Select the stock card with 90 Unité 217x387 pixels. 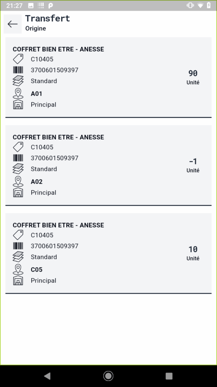tap(108, 77)
